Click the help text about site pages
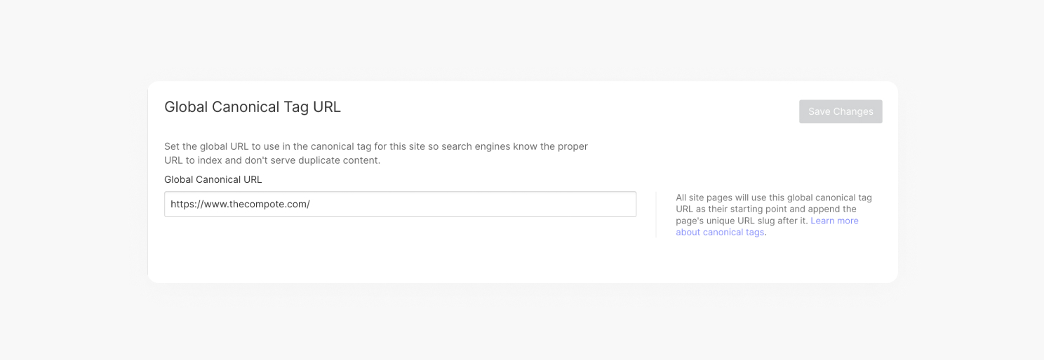 click(774, 215)
